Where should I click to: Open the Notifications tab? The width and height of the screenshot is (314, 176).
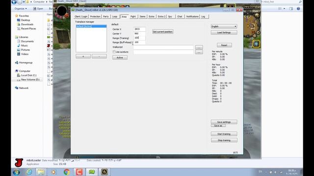point(192,17)
